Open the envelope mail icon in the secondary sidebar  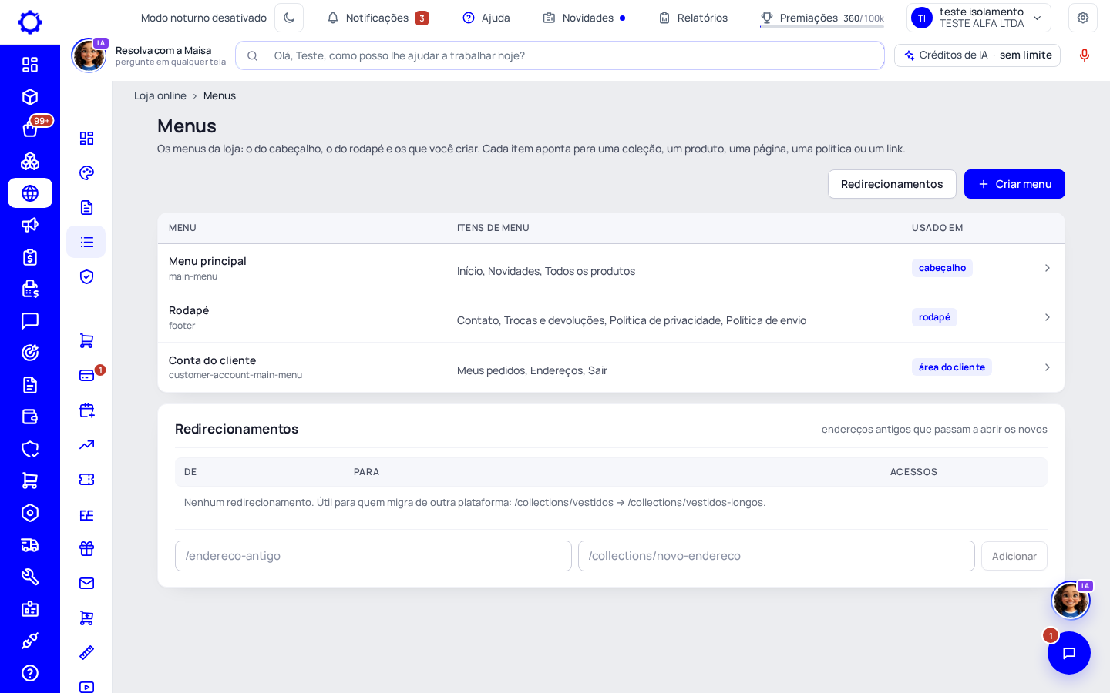[86, 583]
